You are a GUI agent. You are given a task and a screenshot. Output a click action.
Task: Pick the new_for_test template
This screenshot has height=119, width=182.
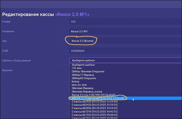(x=126, y=85)
